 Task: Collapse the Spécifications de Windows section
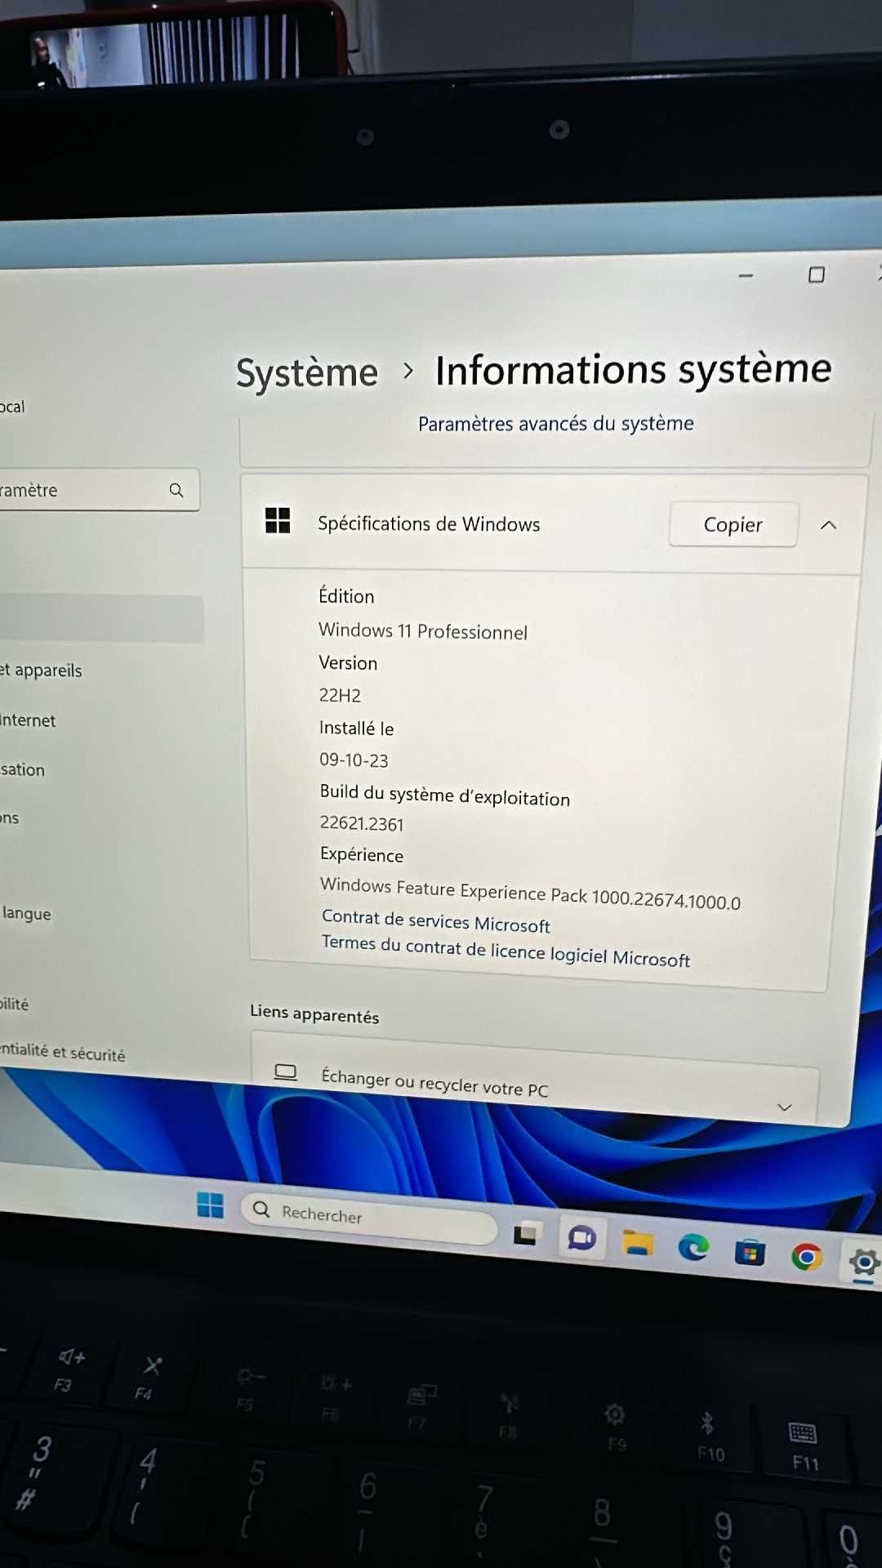(x=828, y=525)
